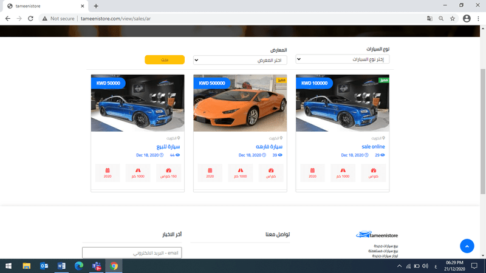The image size is (486, 273).
Task: Click the KWD 100000 price badge
Action: click(x=314, y=83)
